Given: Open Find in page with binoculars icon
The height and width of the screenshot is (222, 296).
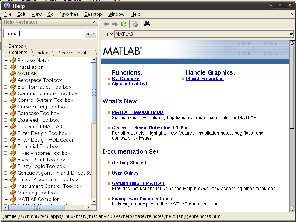Looking at the screenshot, I should (147, 24).
